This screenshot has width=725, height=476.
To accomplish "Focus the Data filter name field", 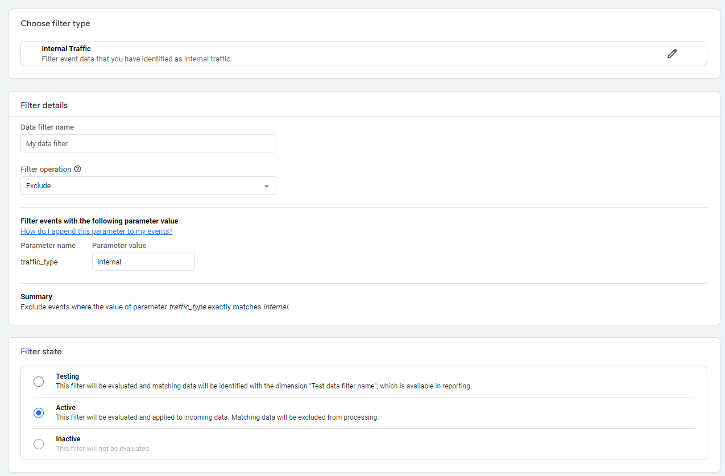I will click(148, 143).
